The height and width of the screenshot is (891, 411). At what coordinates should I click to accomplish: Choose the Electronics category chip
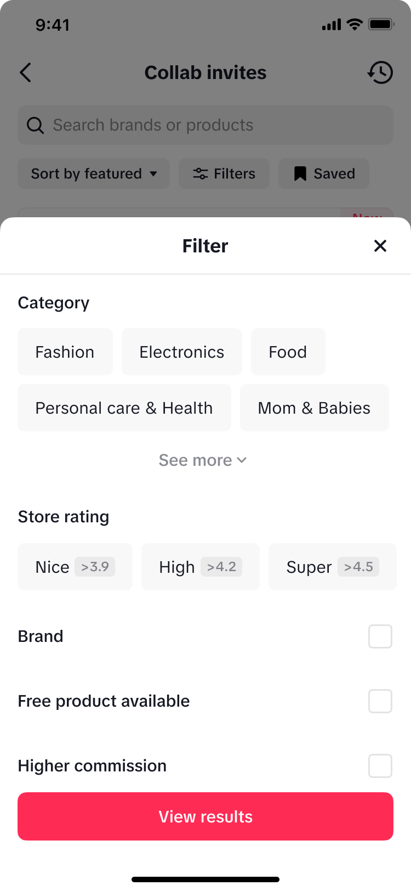[x=182, y=352]
